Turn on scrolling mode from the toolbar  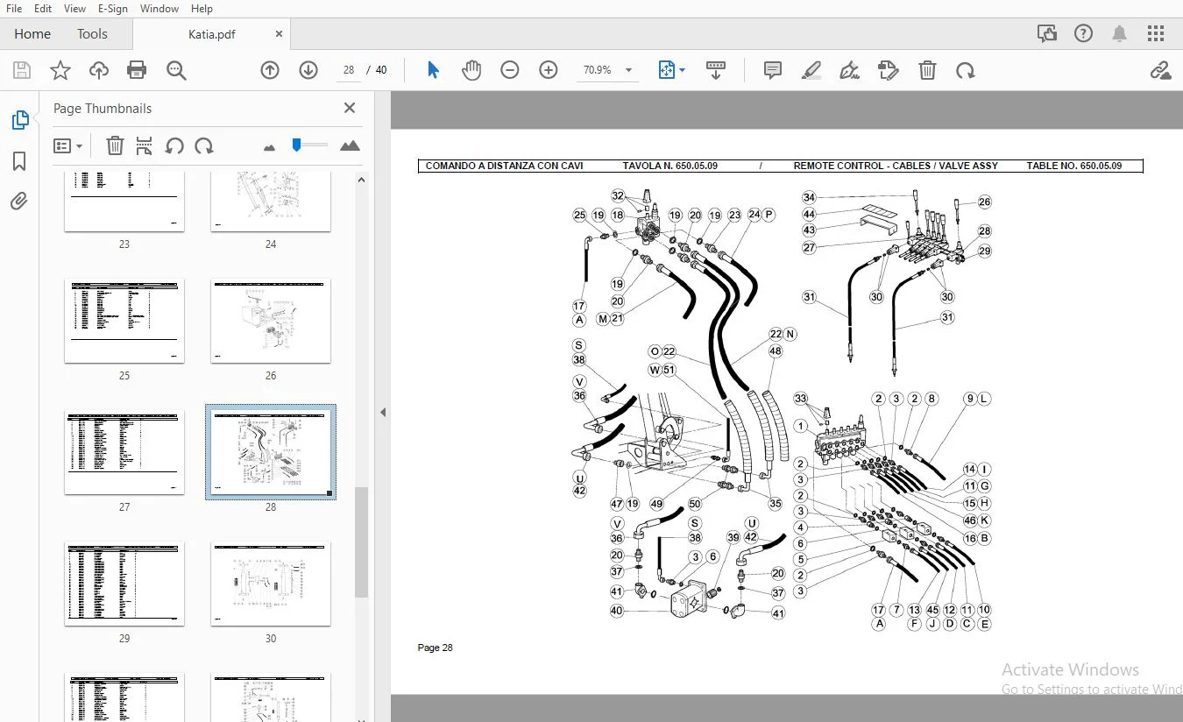[716, 70]
